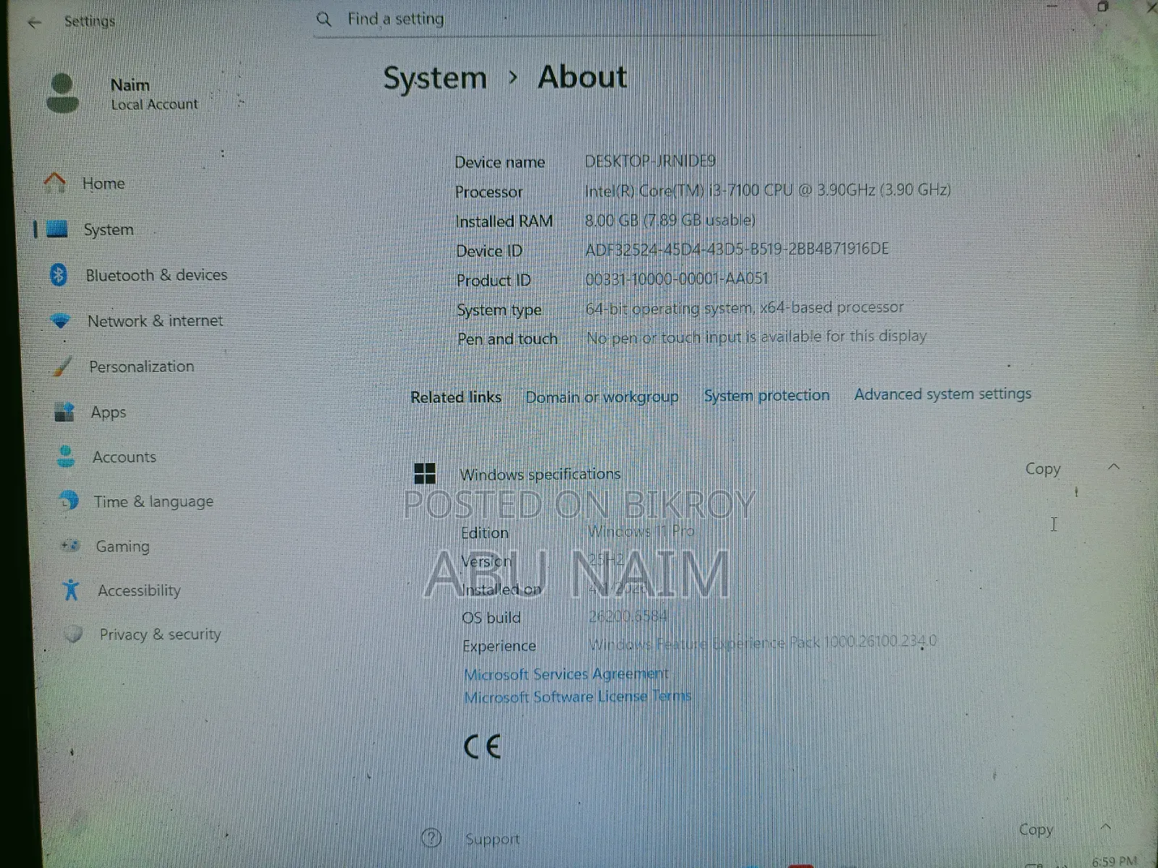Click the Pen and touch value text
1158x868 pixels.
pyautogui.click(x=756, y=336)
